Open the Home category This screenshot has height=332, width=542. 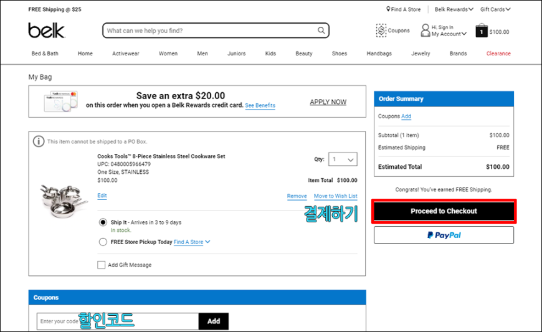85,54
